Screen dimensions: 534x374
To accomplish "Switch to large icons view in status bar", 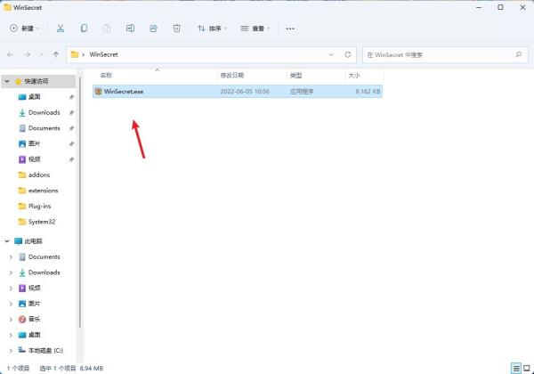I will point(527,367).
